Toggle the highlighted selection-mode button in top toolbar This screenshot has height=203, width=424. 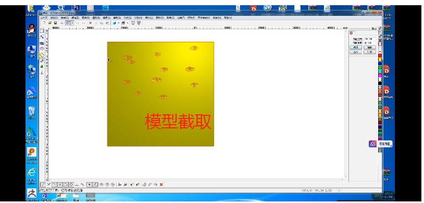68,23
